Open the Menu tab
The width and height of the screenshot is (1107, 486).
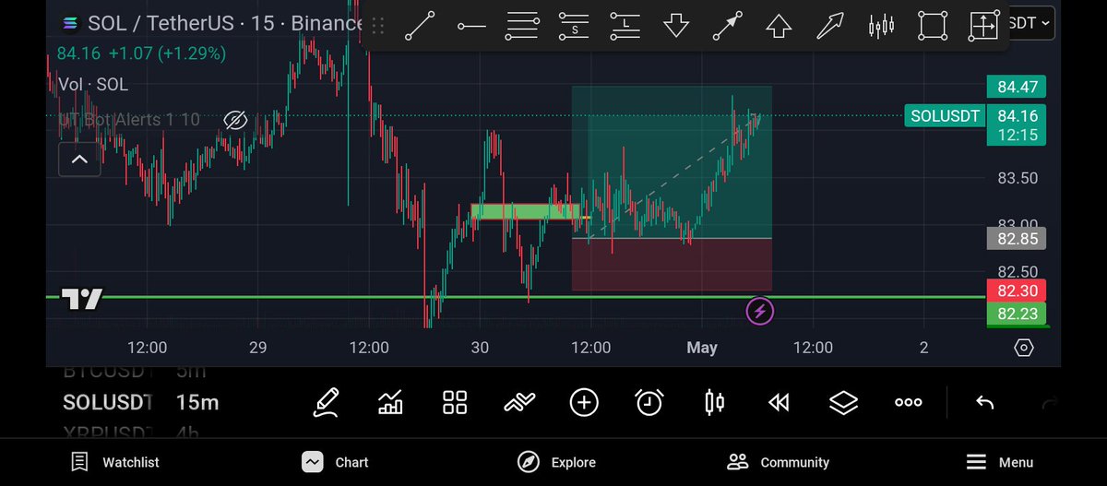tap(999, 462)
